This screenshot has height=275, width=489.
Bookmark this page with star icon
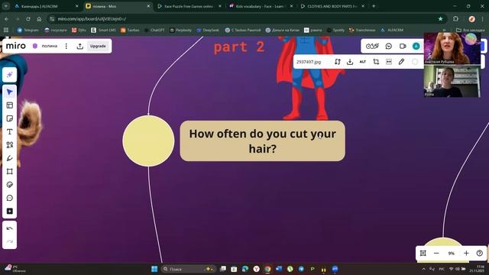pos(440,19)
